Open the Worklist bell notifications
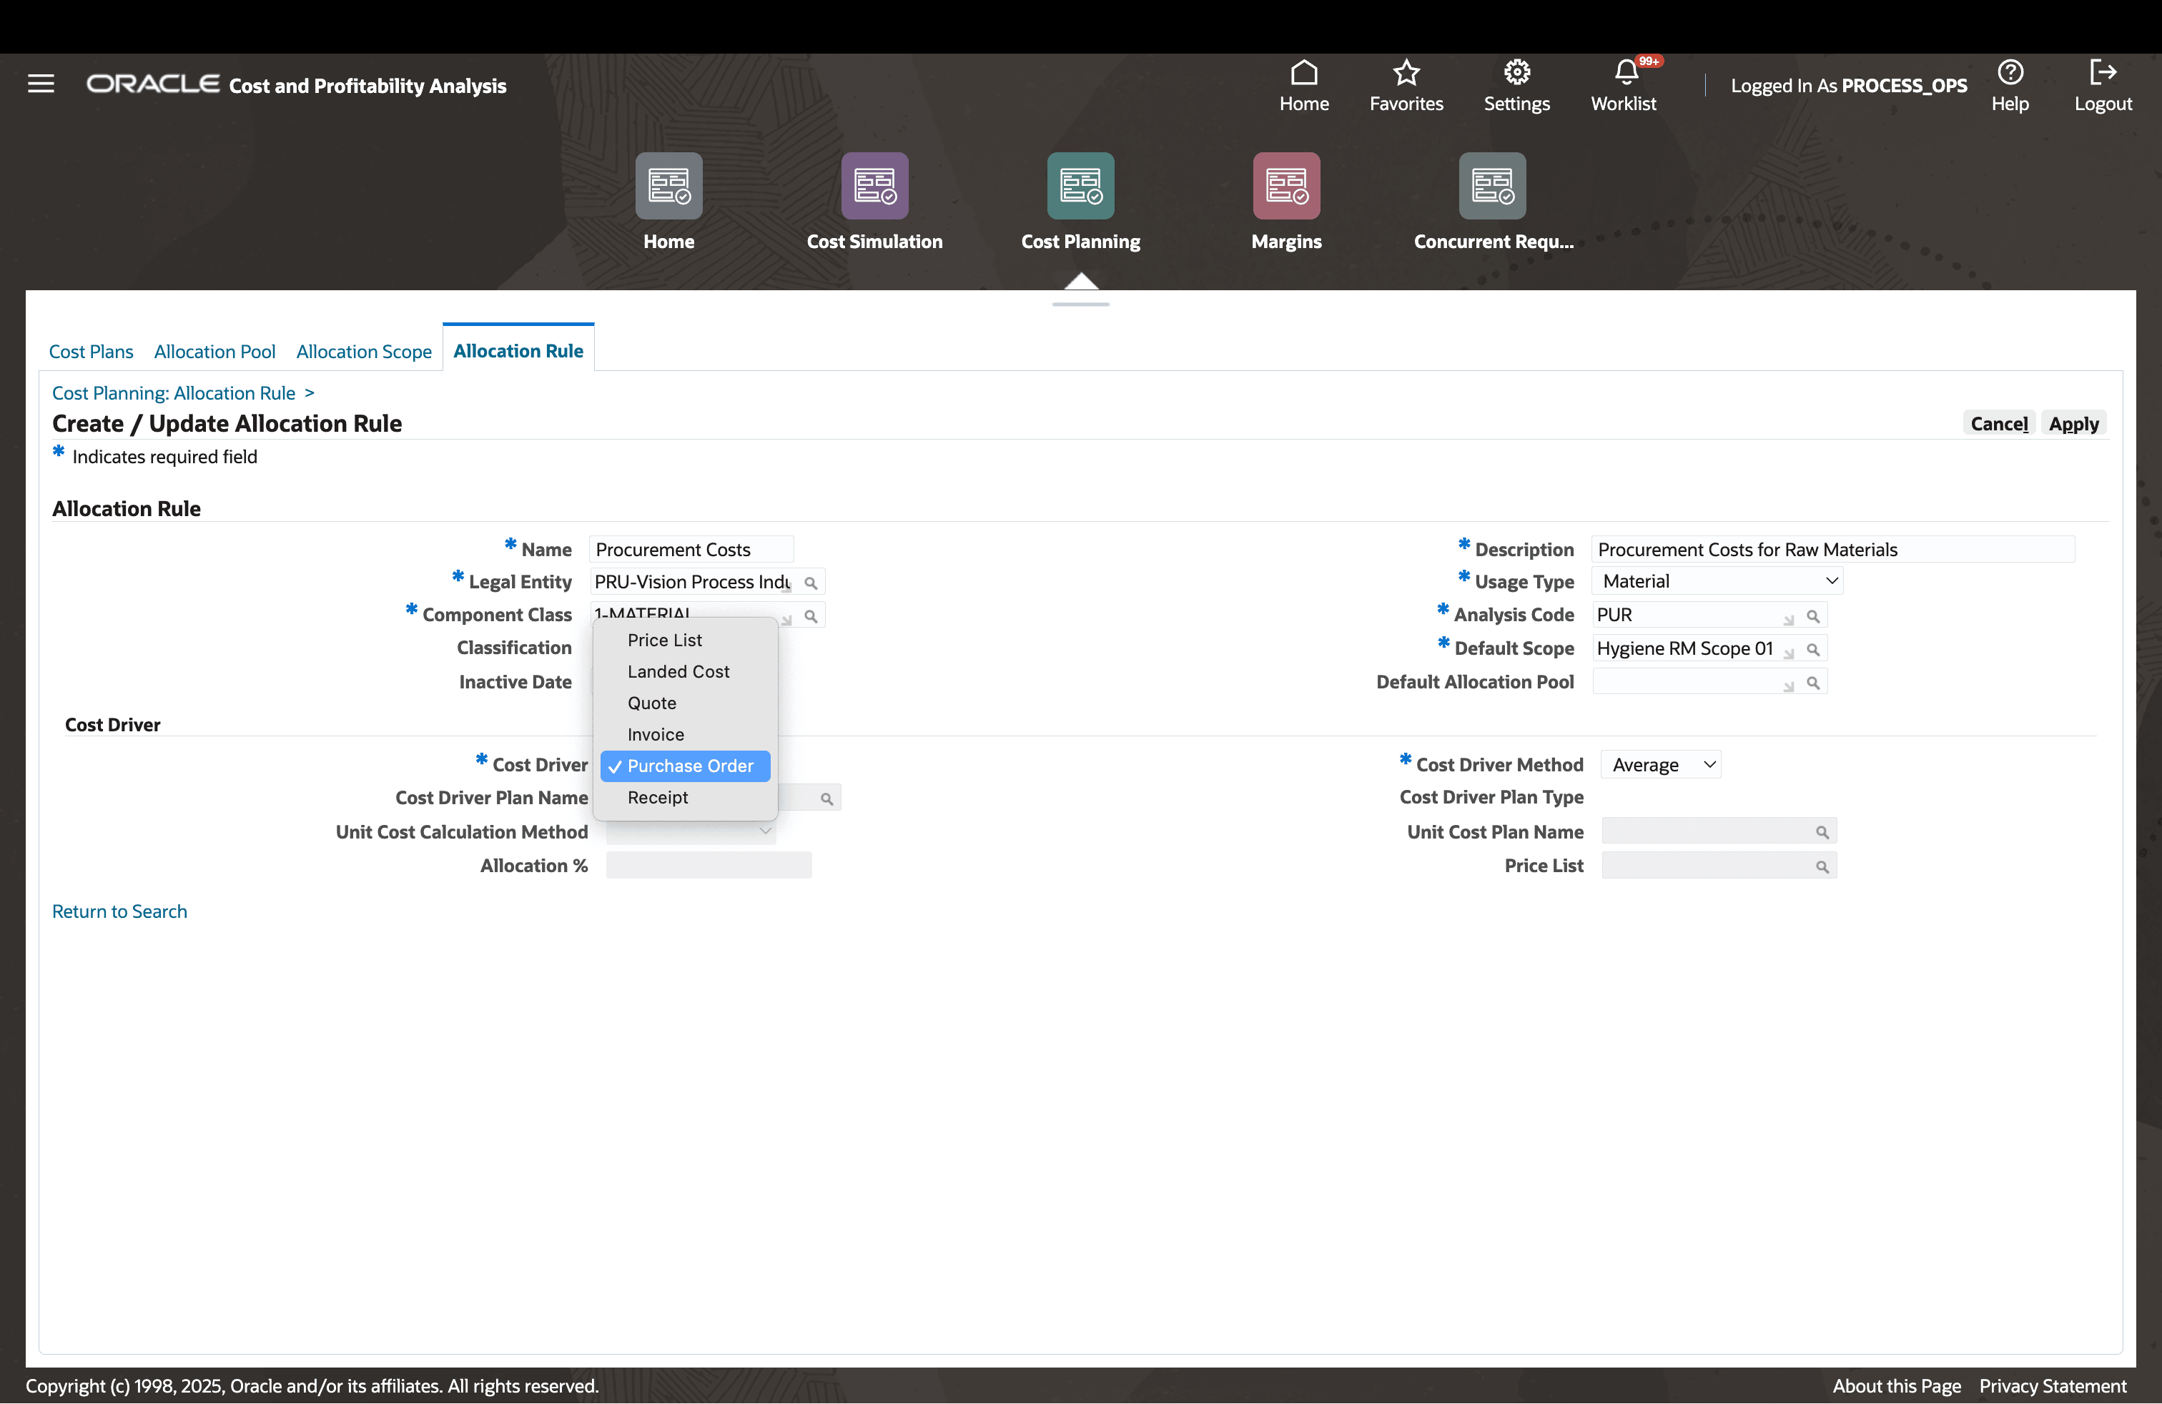 click(x=1625, y=73)
